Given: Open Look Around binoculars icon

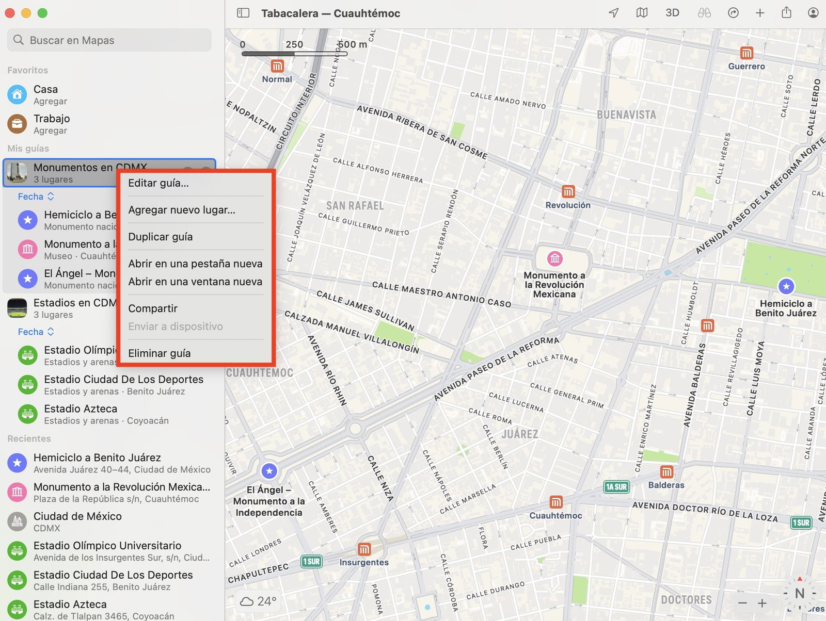Looking at the screenshot, I should click(704, 13).
